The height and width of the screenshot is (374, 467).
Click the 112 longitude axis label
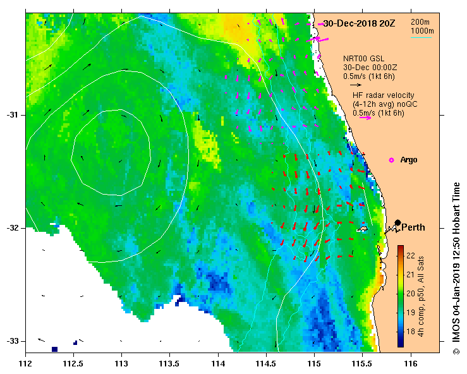pos(26,364)
